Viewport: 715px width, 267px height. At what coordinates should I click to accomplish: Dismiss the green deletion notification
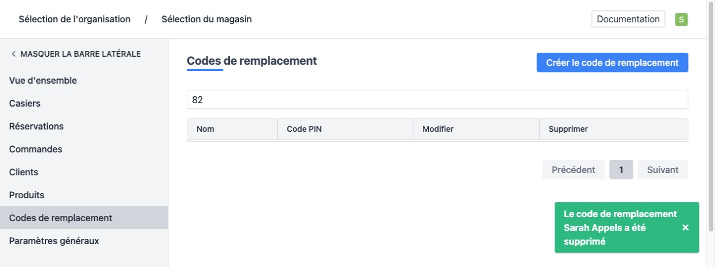click(685, 227)
